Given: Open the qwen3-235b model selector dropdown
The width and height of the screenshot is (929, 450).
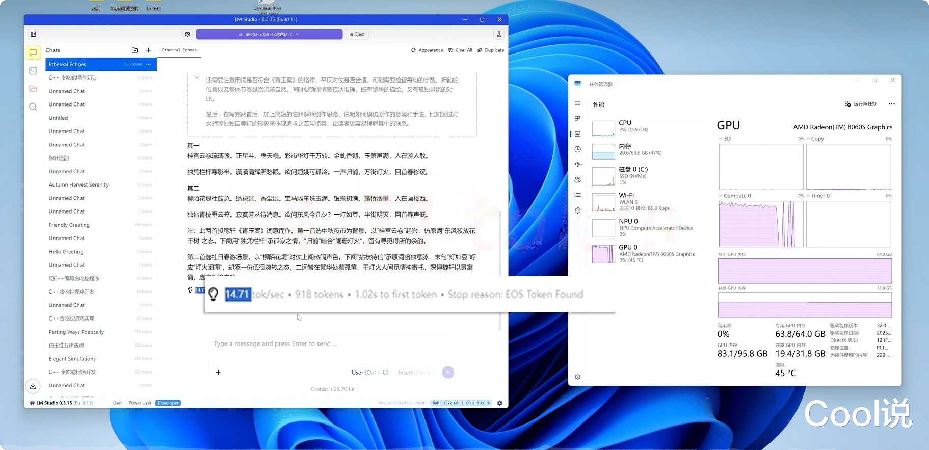Looking at the screenshot, I should click(x=269, y=34).
